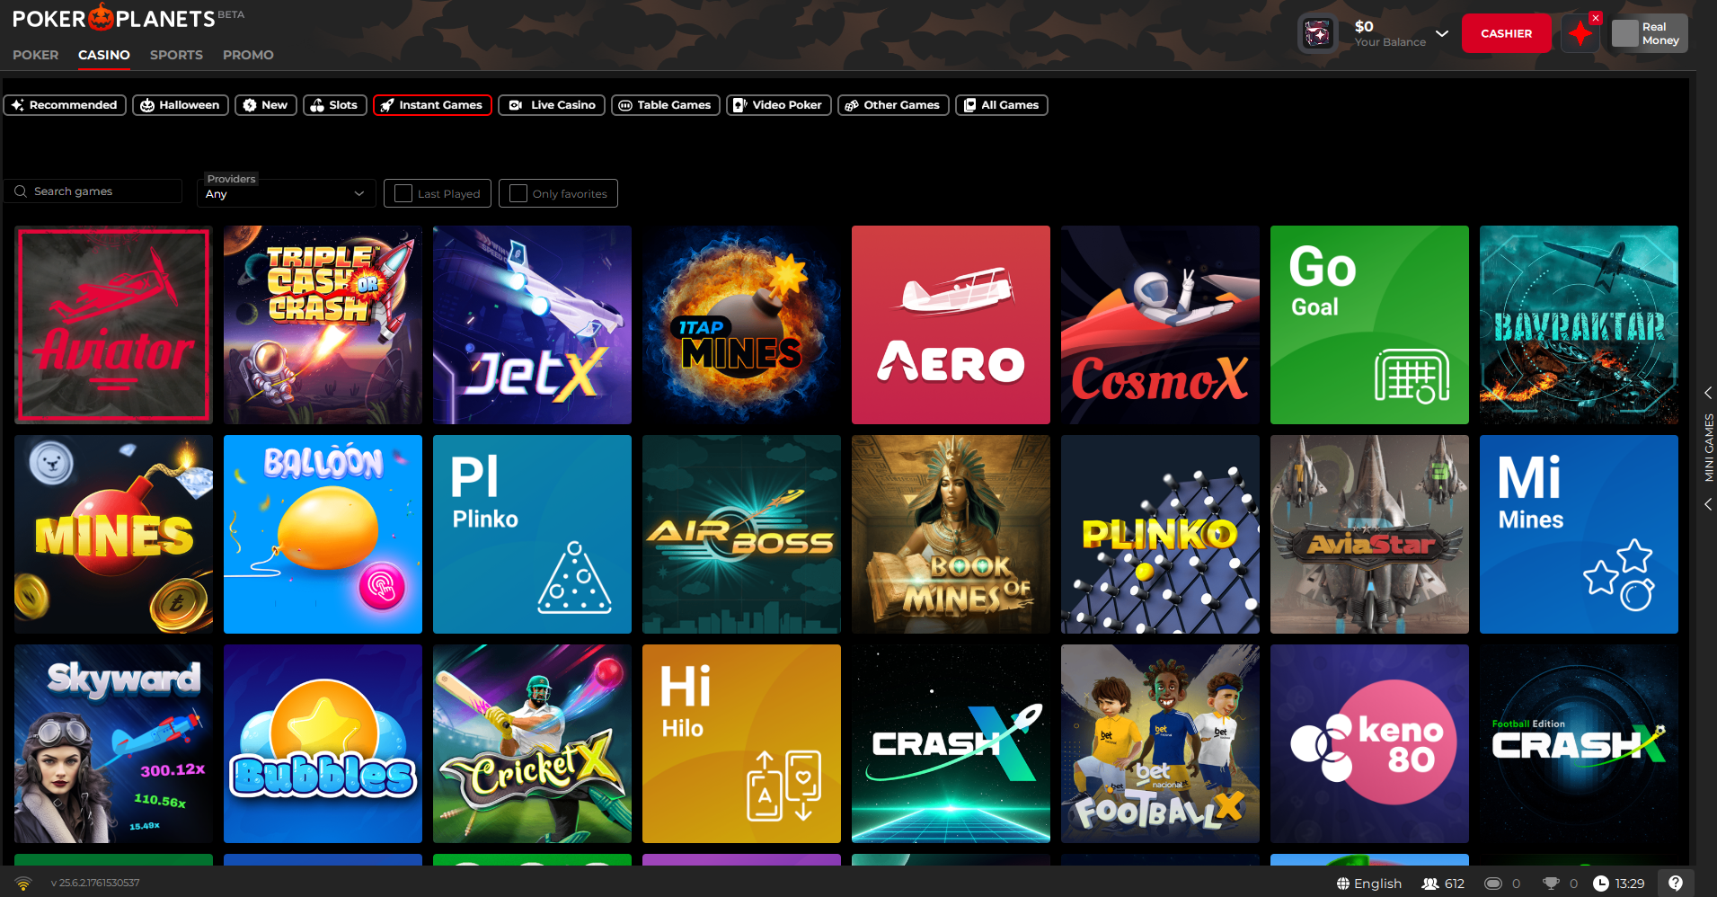Open the Slots category icon
Viewport: 1717px width, 897px height.
coord(317,105)
